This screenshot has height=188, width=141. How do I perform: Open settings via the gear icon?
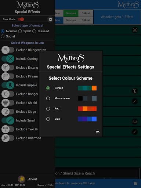click(x=50, y=19)
